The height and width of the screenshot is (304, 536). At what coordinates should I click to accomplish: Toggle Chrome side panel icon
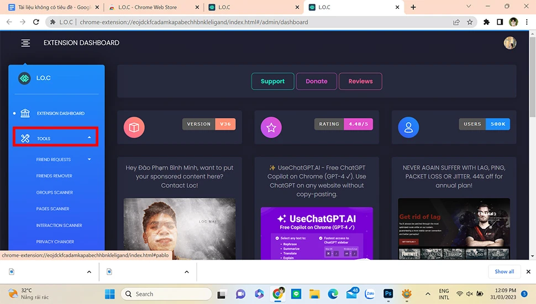tap(500, 22)
